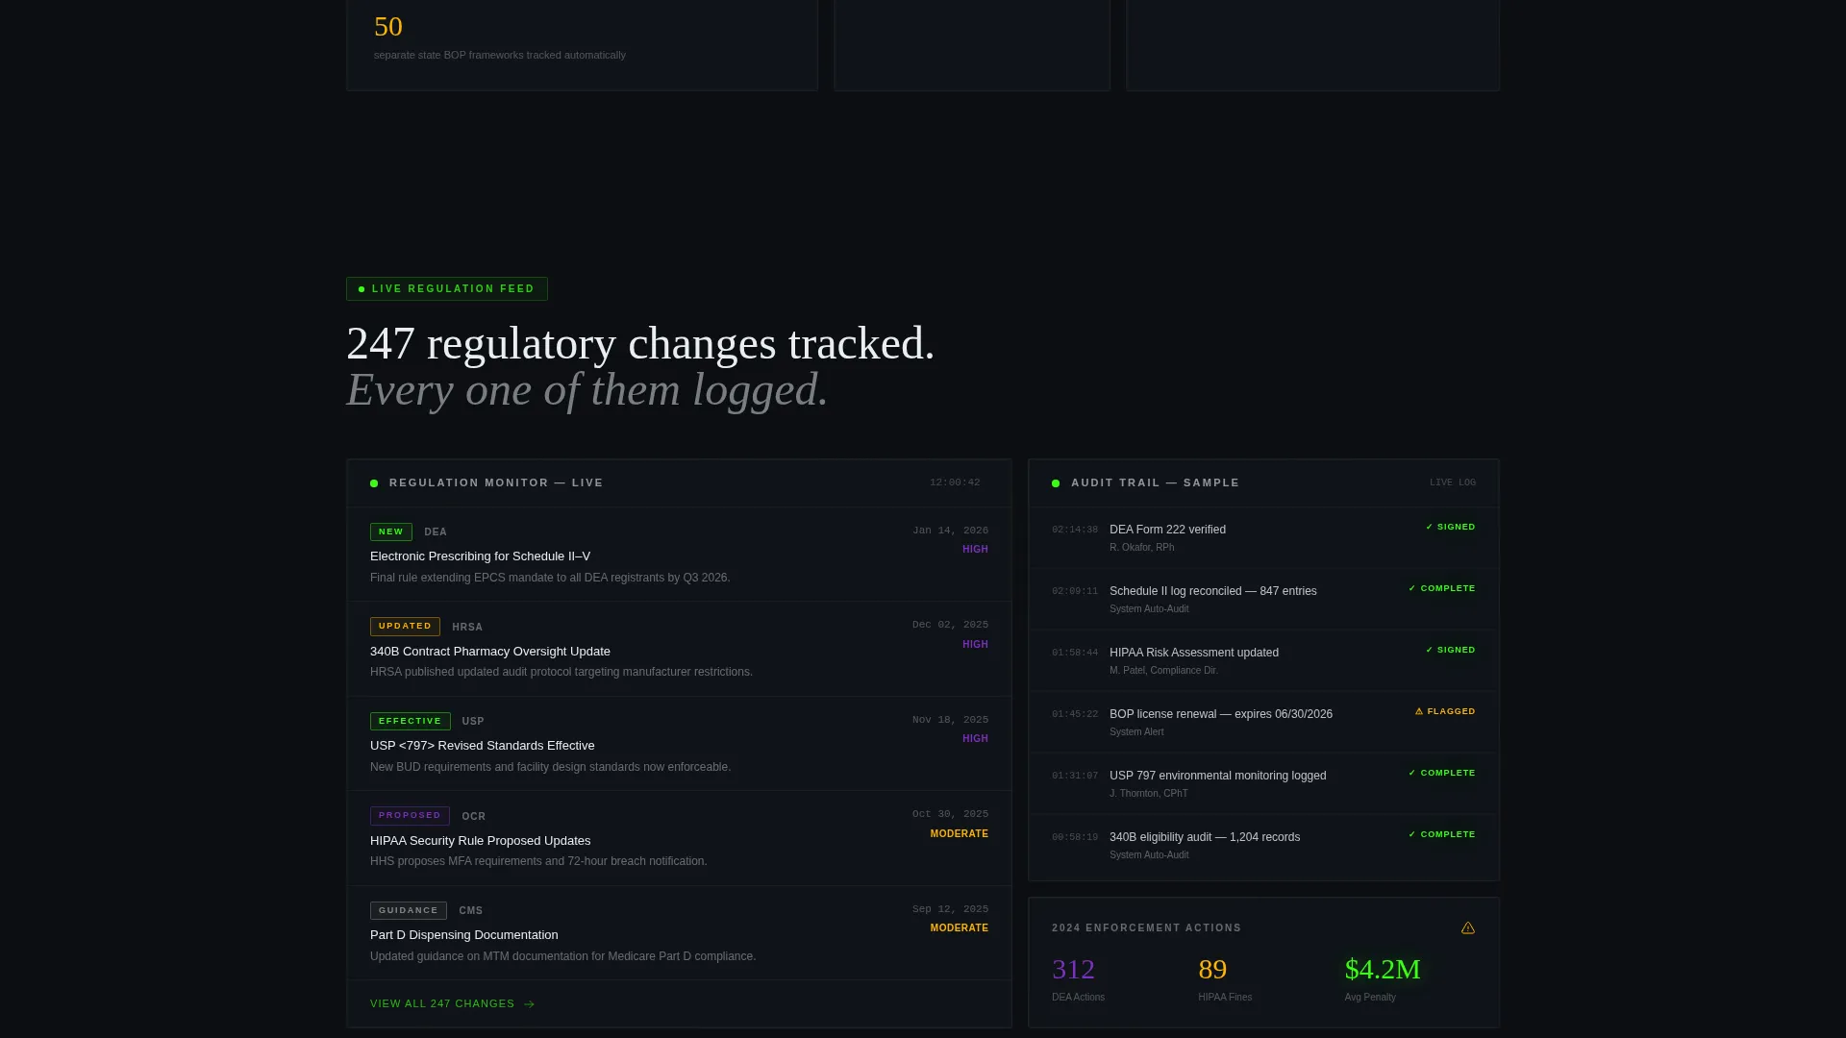Select the MODERATE label dated Sep 12, 2025
Screen dimensions: 1846x1038
959,928
